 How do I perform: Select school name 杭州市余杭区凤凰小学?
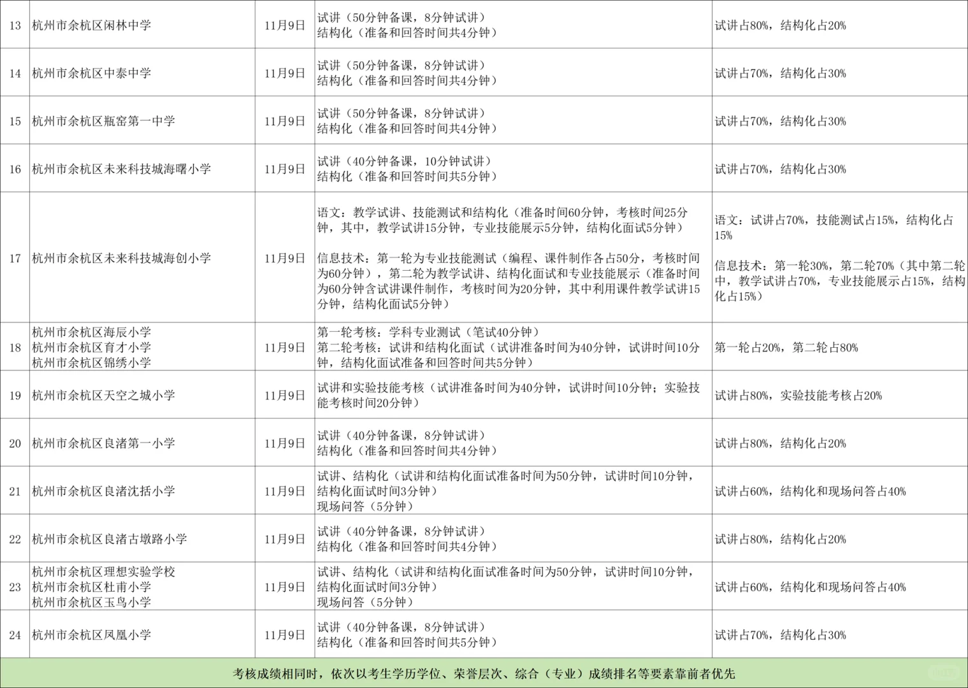coord(92,634)
